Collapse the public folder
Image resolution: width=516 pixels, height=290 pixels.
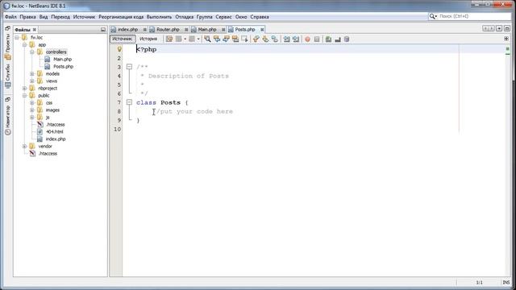click(24, 95)
